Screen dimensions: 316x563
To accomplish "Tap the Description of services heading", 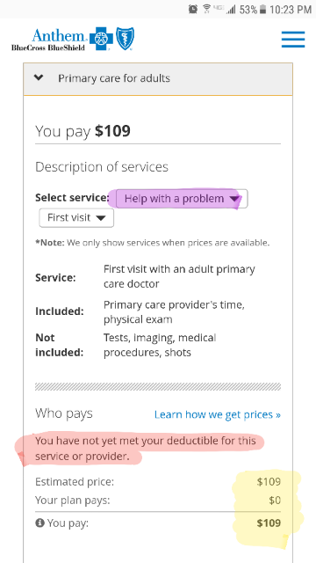I will (x=102, y=167).
